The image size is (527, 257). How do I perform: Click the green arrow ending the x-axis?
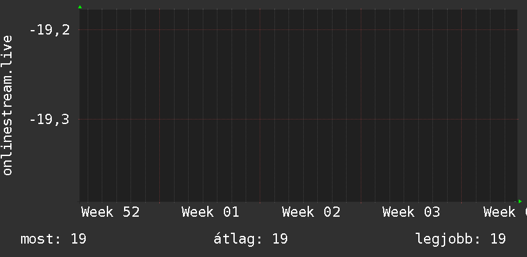[x=520, y=201]
